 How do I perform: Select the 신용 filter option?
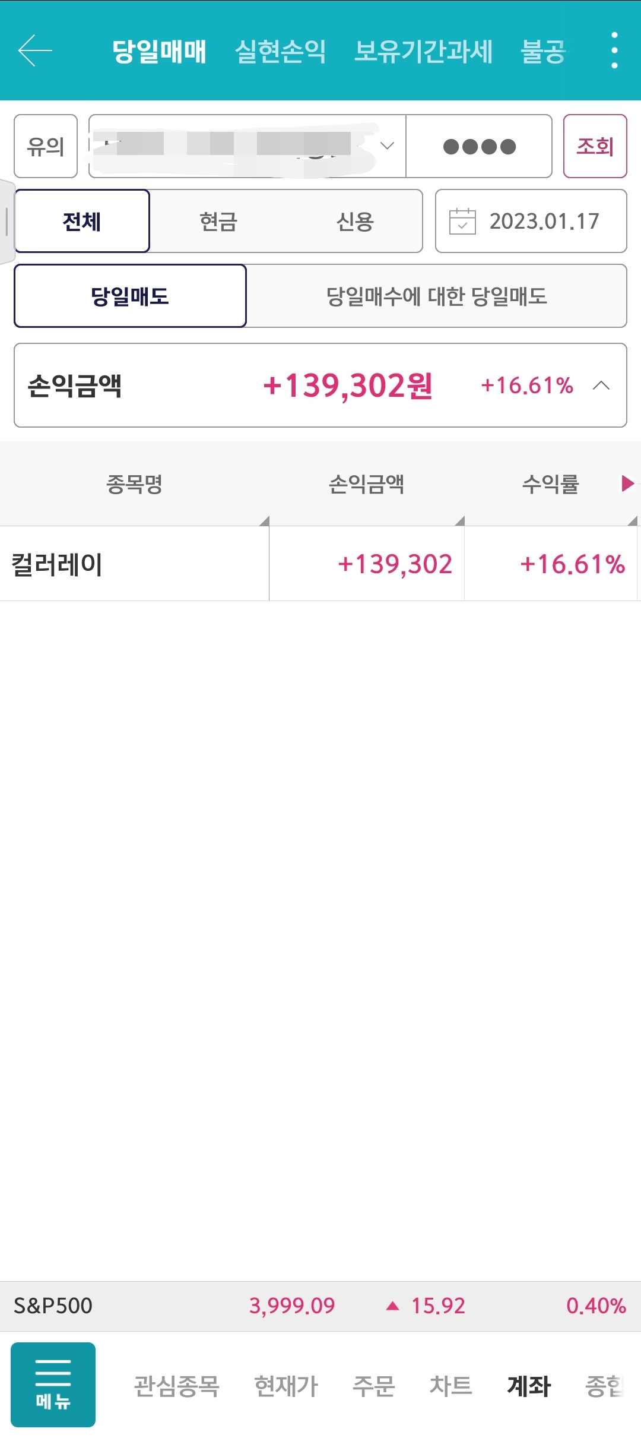coord(355,222)
